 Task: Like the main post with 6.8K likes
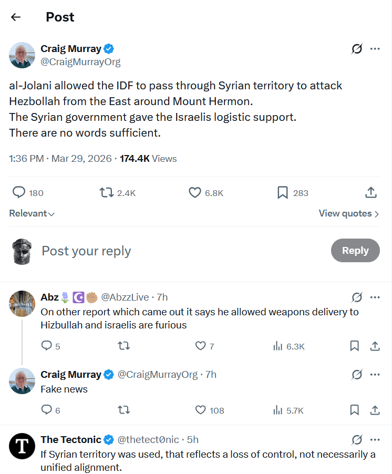pyautogui.click(x=195, y=193)
